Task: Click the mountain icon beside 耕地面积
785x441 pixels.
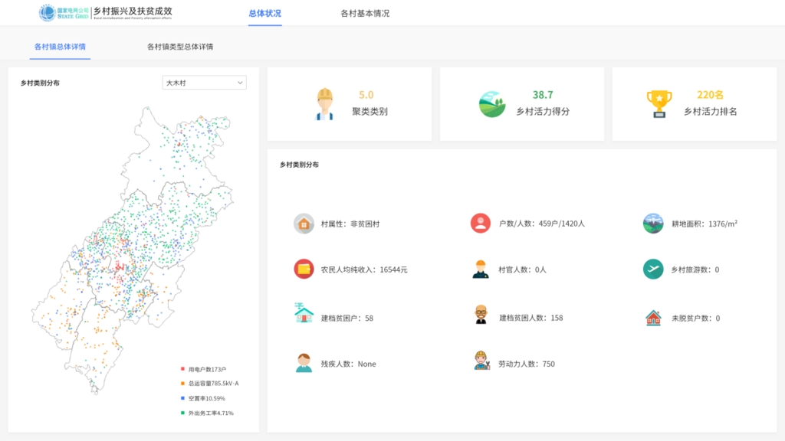Action: tap(653, 224)
